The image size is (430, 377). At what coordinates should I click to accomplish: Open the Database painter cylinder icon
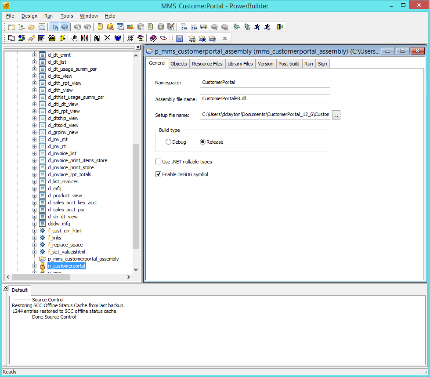pos(161,27)
